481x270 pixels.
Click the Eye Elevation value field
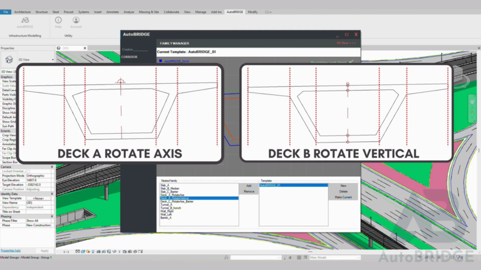pos(39,180)
